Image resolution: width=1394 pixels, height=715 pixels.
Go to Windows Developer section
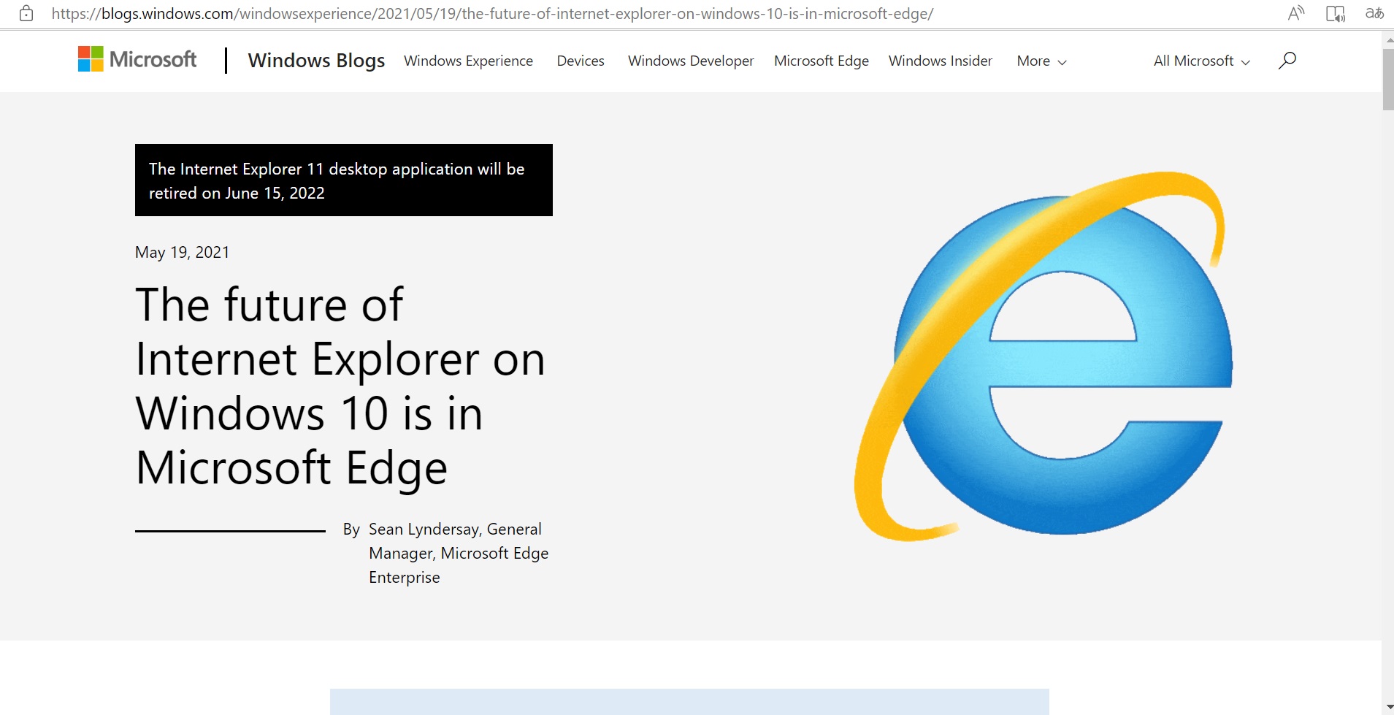[x=691, y=61]
